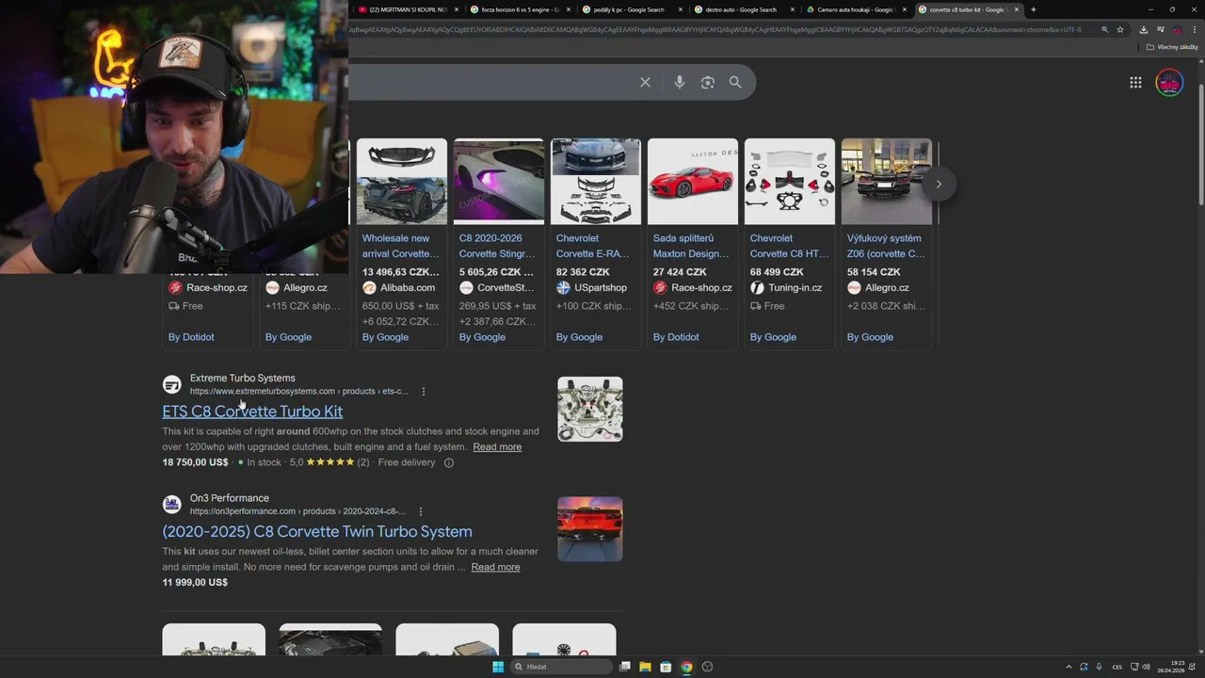Click the magnifier search button in search box

(x=735, y=83)
